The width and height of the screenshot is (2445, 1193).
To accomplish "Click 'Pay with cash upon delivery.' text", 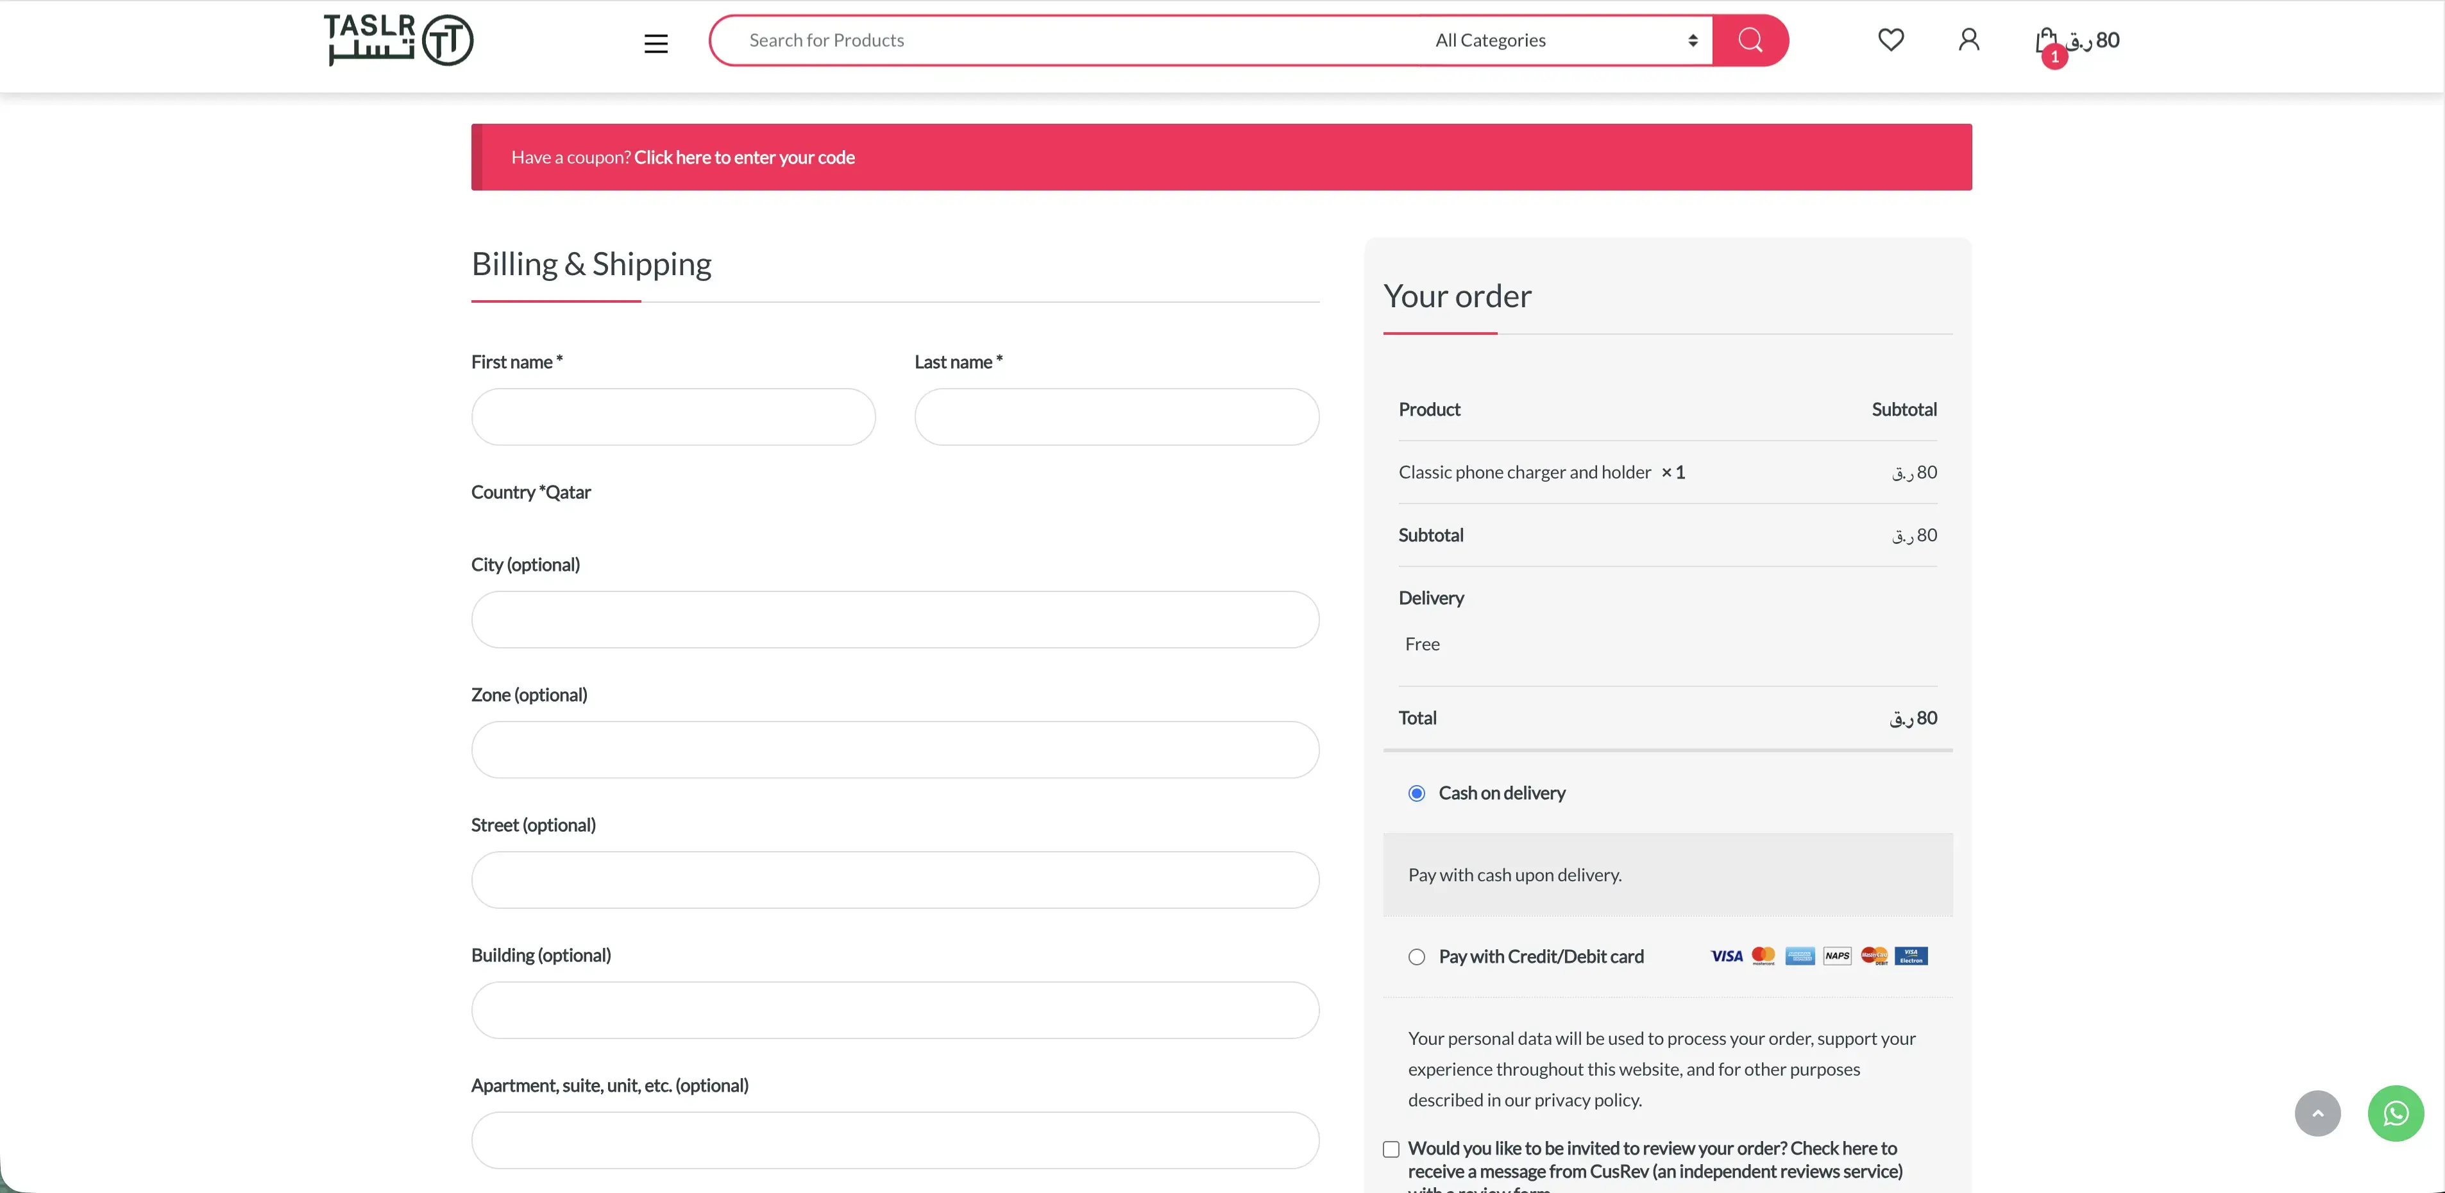I will click(x=1515, y=875).
